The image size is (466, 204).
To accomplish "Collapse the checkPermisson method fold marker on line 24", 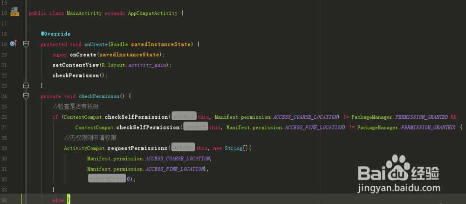I will [x=26, y=96].
